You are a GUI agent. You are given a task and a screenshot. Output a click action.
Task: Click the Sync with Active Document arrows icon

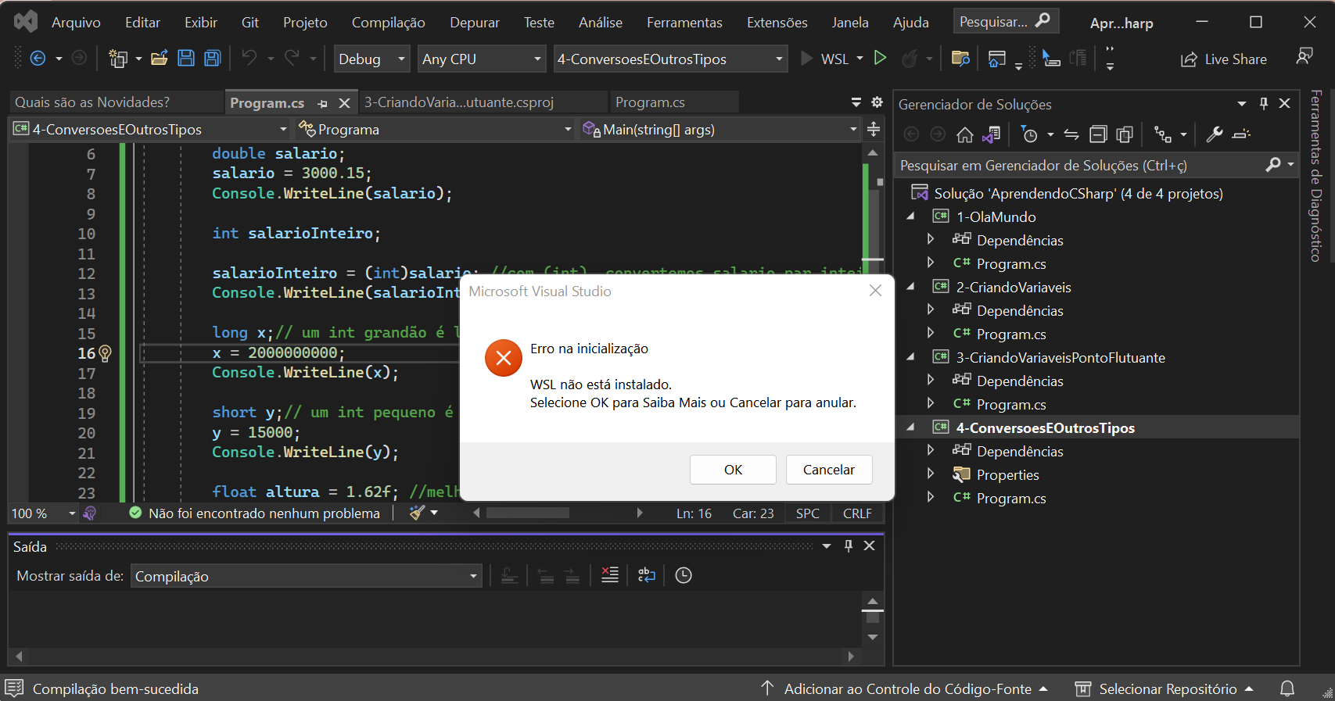pyautogui.click(x=1071, y=135)
